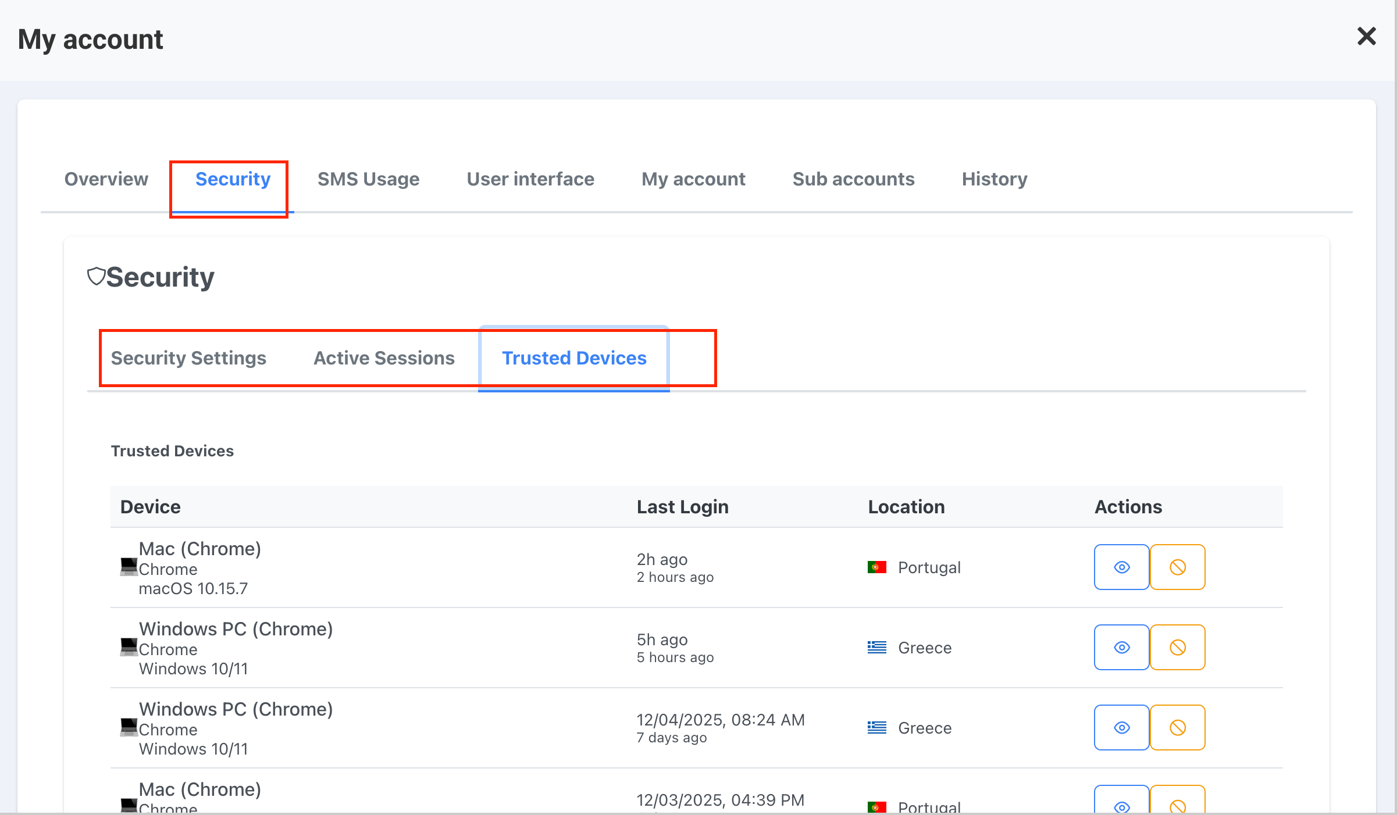
Task: Click the "Trusted Devices" section heading
Action: tap(172, 451)
